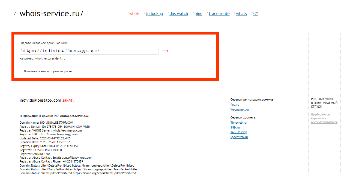Click the рассматриваются ad proposals link
Viewport: 350px width, 175px height.
(x=324, y=122)
